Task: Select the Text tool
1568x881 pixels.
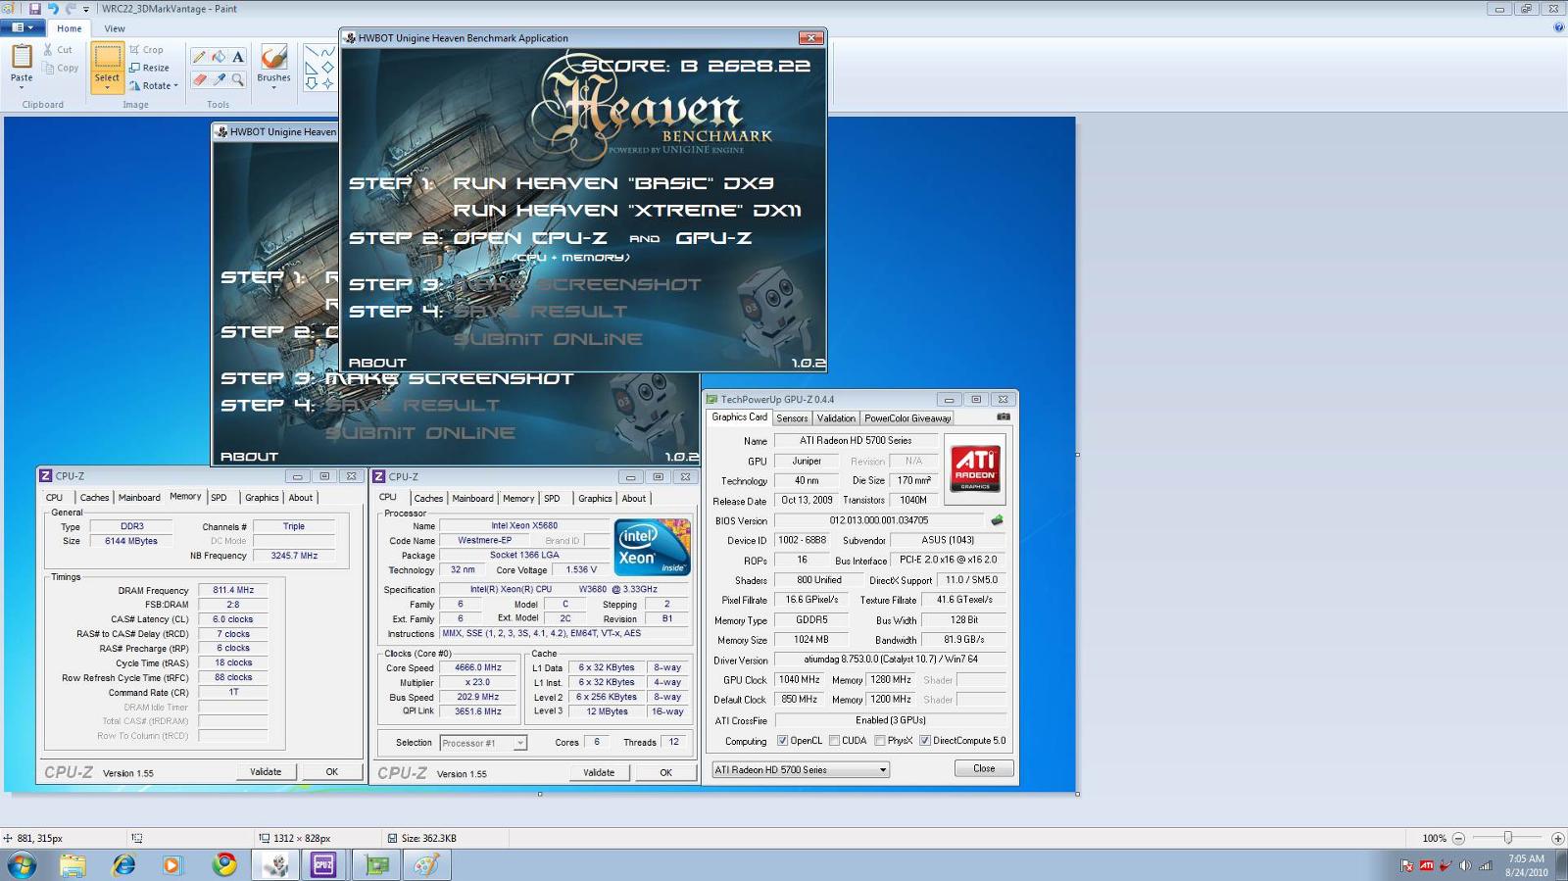Action: pos(237,57)
